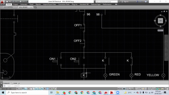169x95 pixels.
Task: Toggle Polar Tracking in status bar
Action: [28, 89]
